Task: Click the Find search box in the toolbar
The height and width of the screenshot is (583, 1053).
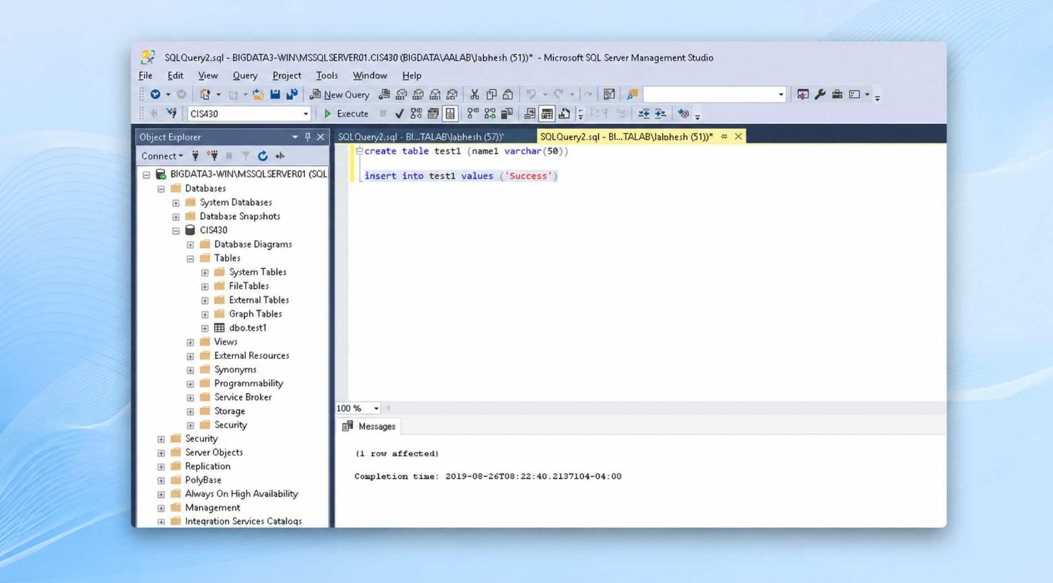Action: pos(715,94)
